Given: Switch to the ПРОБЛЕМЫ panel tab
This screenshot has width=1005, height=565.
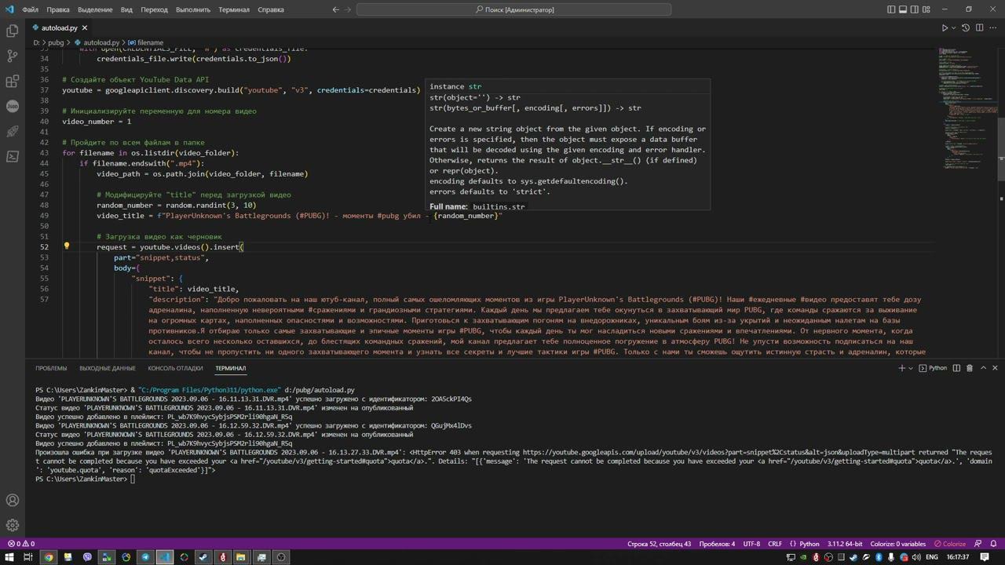Looking at the screenshot, I should (51, 368).
